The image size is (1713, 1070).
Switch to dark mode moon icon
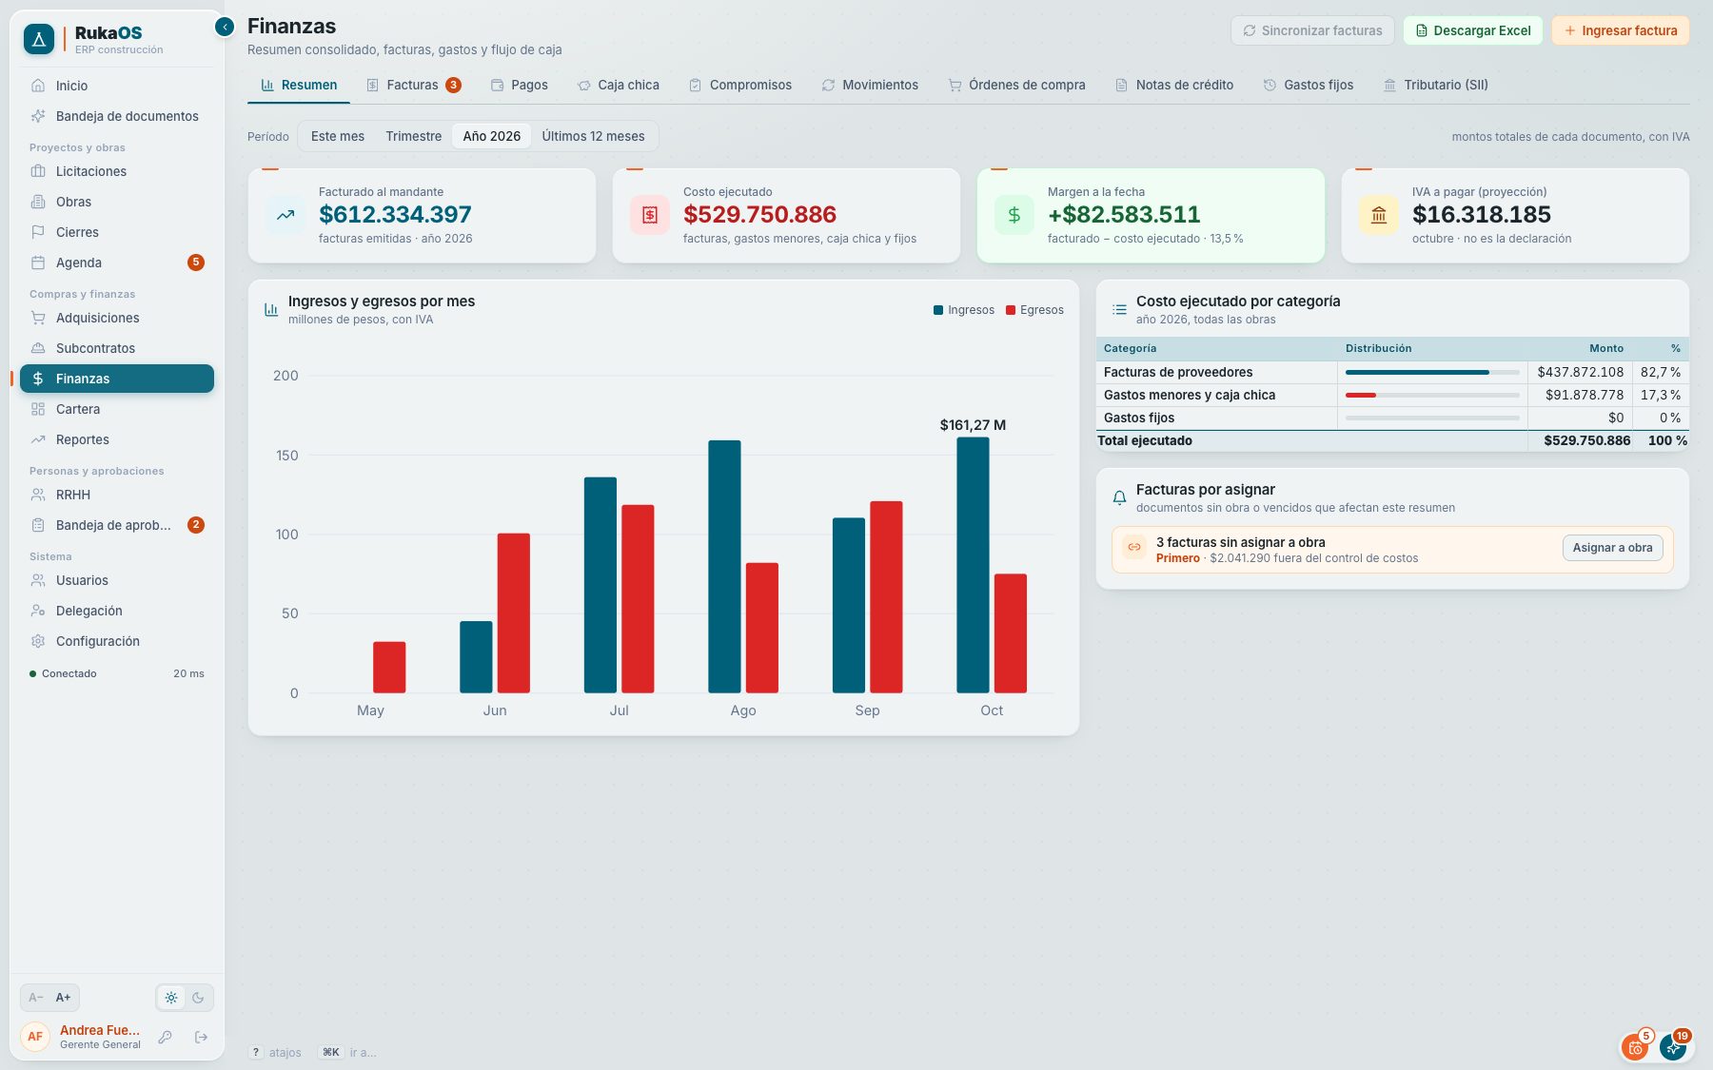(198, 998)
